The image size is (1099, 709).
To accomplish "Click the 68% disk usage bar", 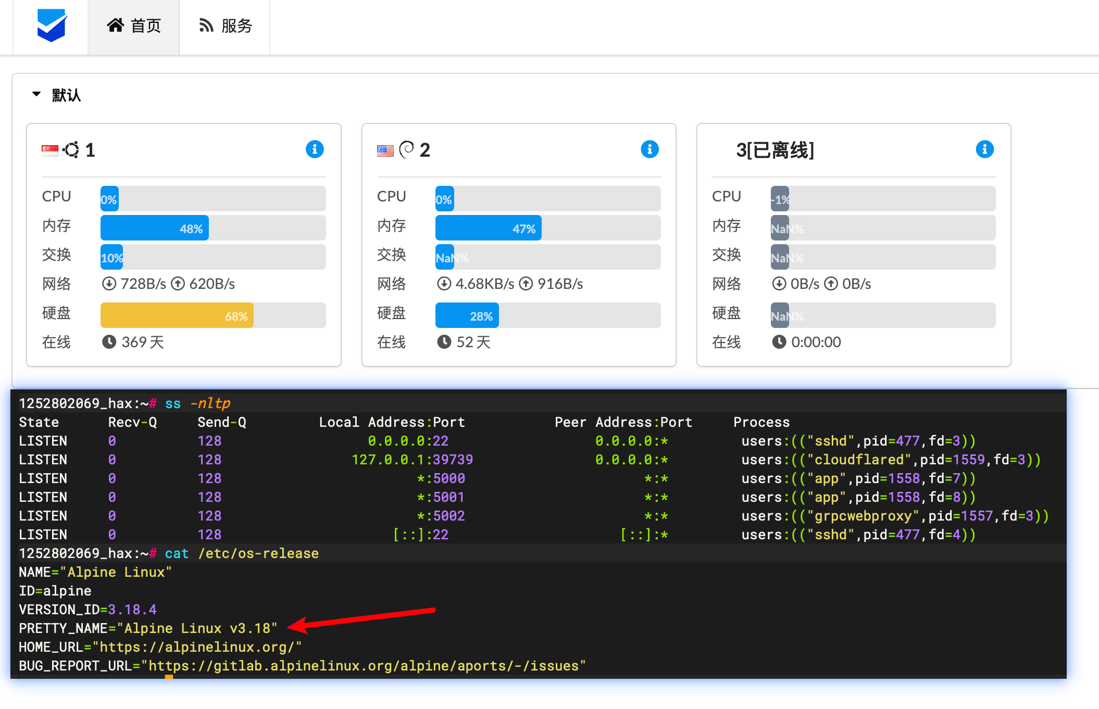I will tap(177, 315).
